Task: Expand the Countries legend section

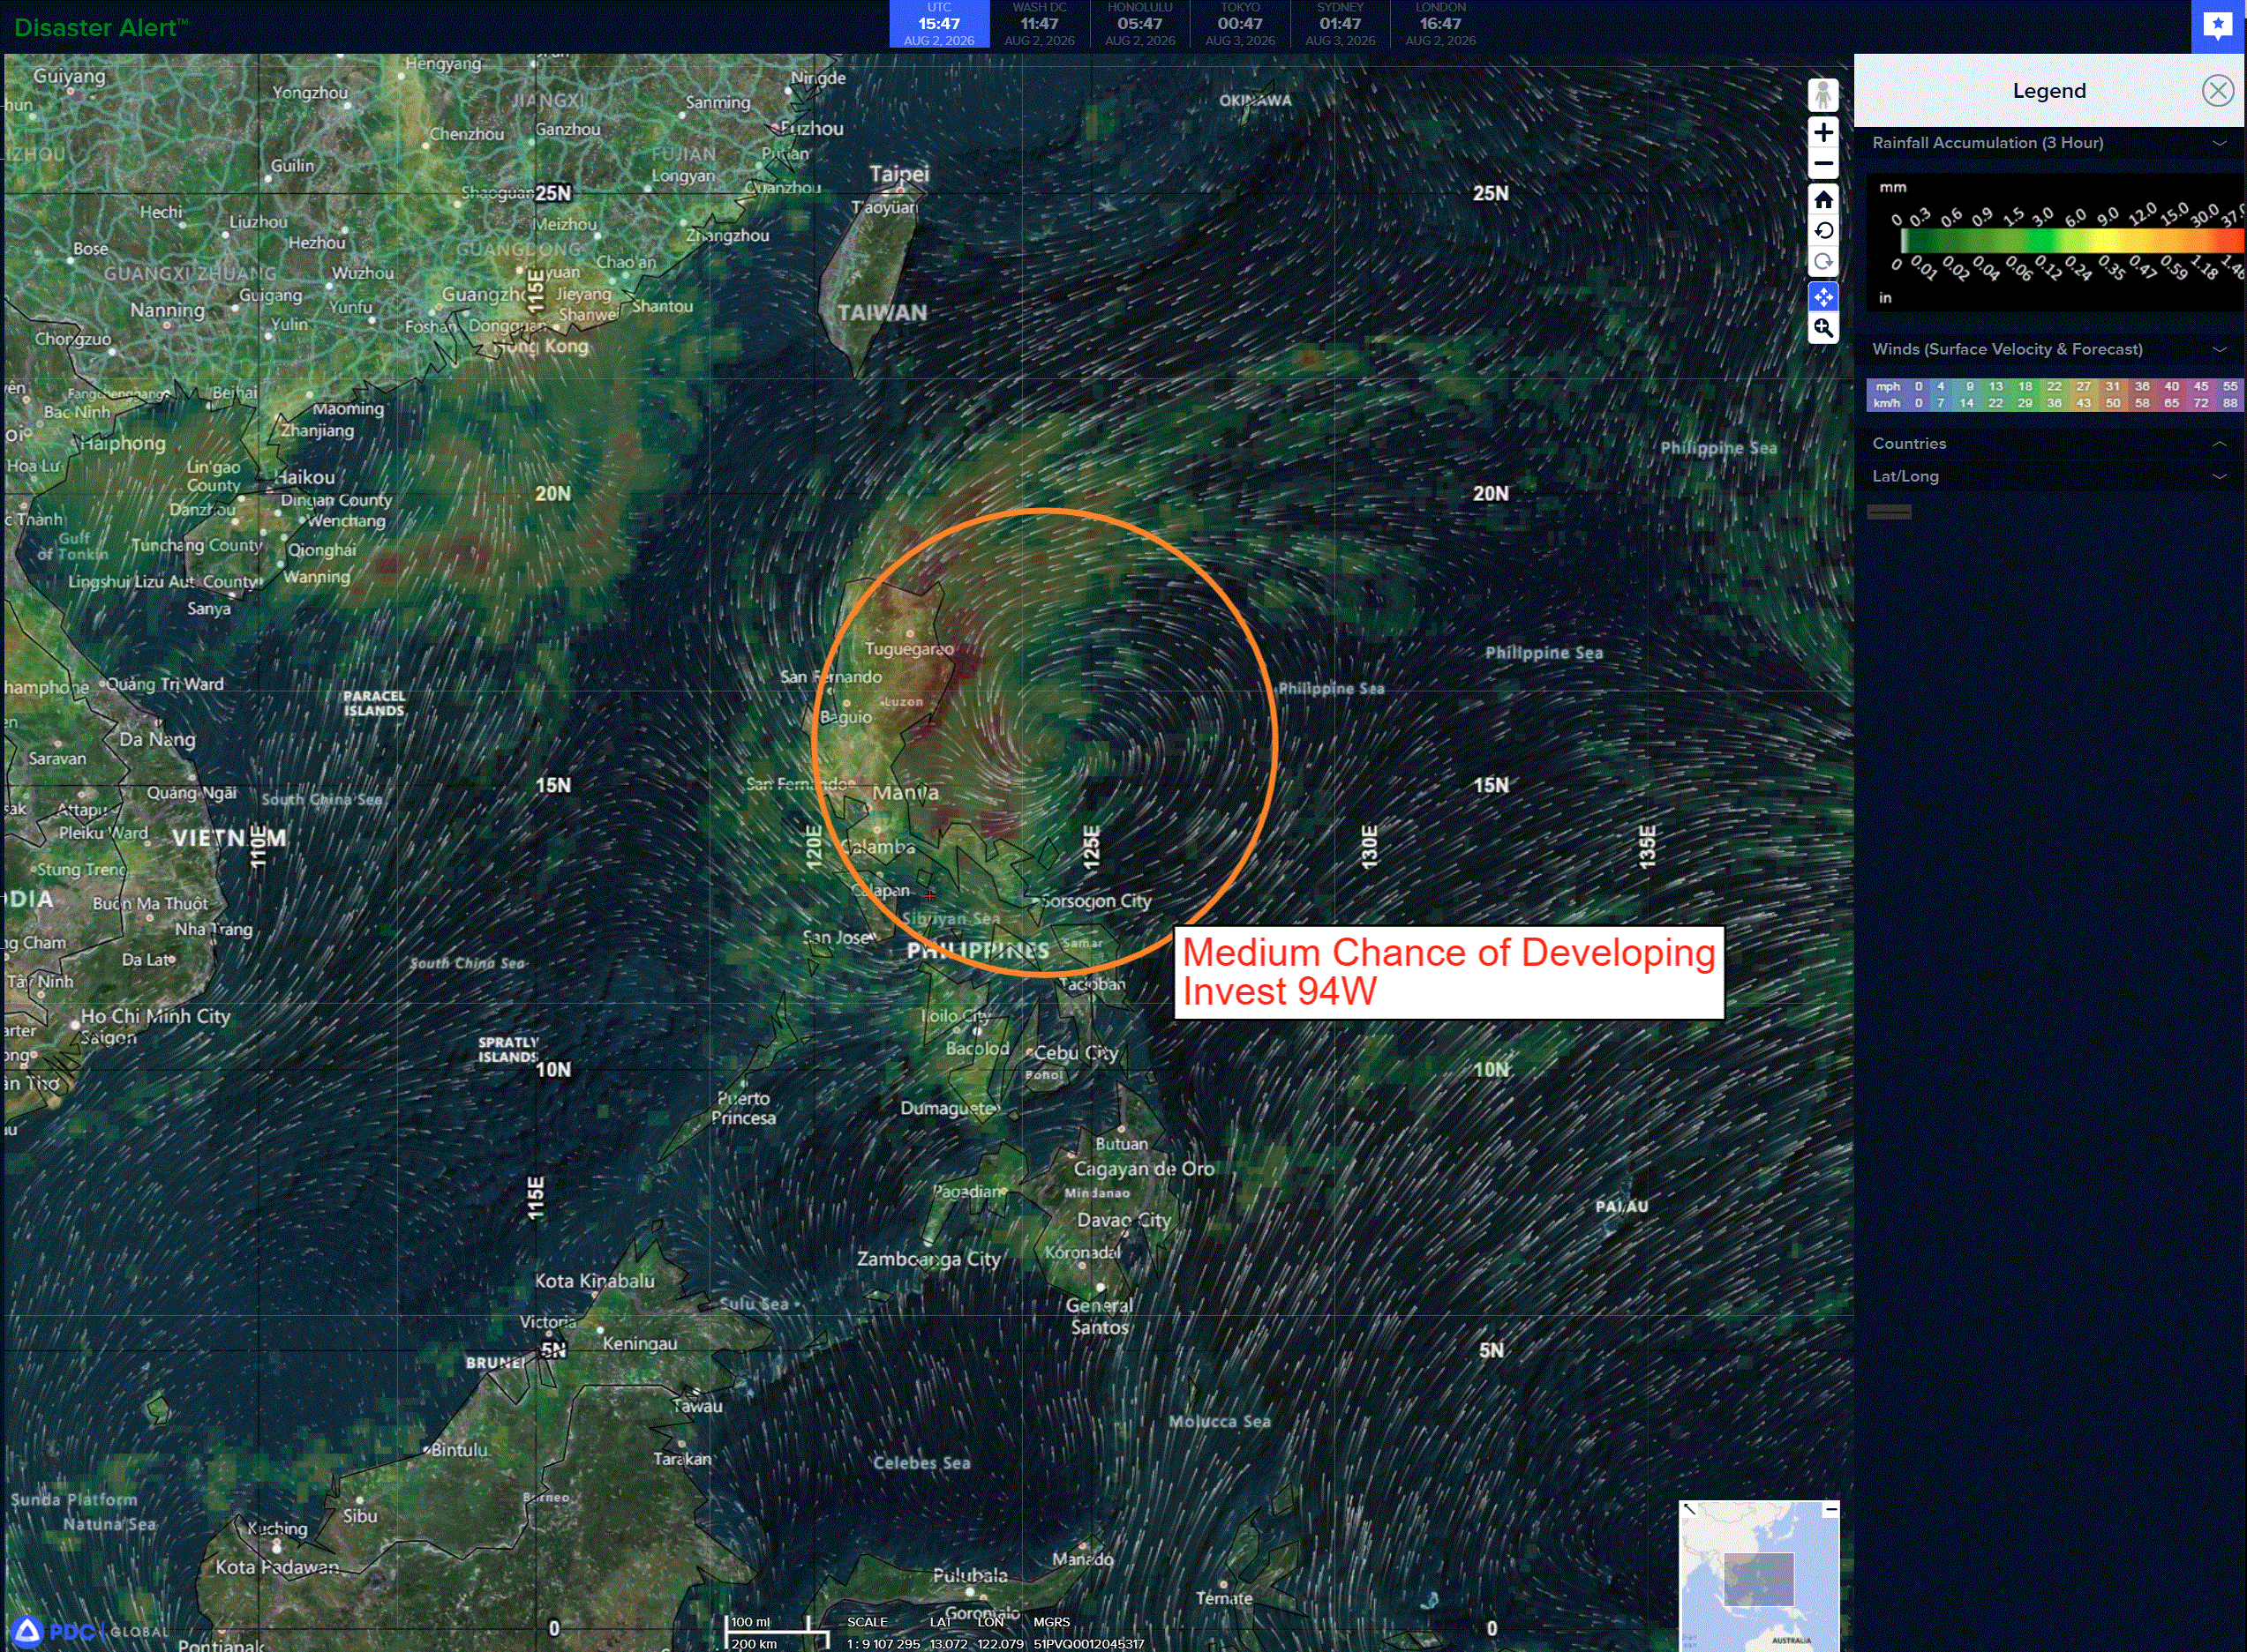Action: (x=2219, y=443)
